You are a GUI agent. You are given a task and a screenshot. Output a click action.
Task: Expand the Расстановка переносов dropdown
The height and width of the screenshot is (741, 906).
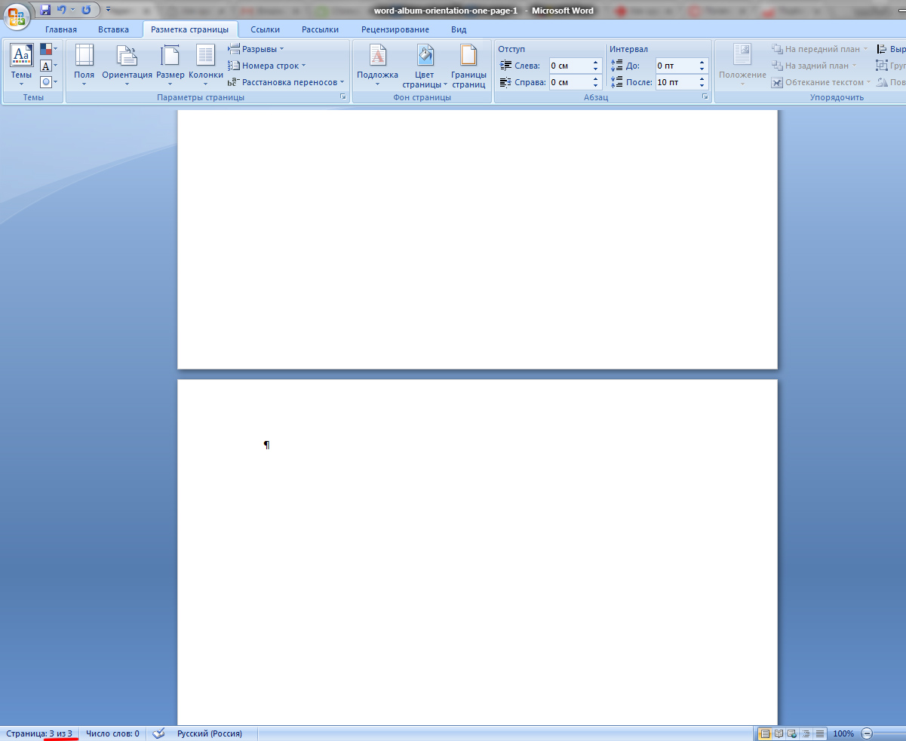coord(286,82)
